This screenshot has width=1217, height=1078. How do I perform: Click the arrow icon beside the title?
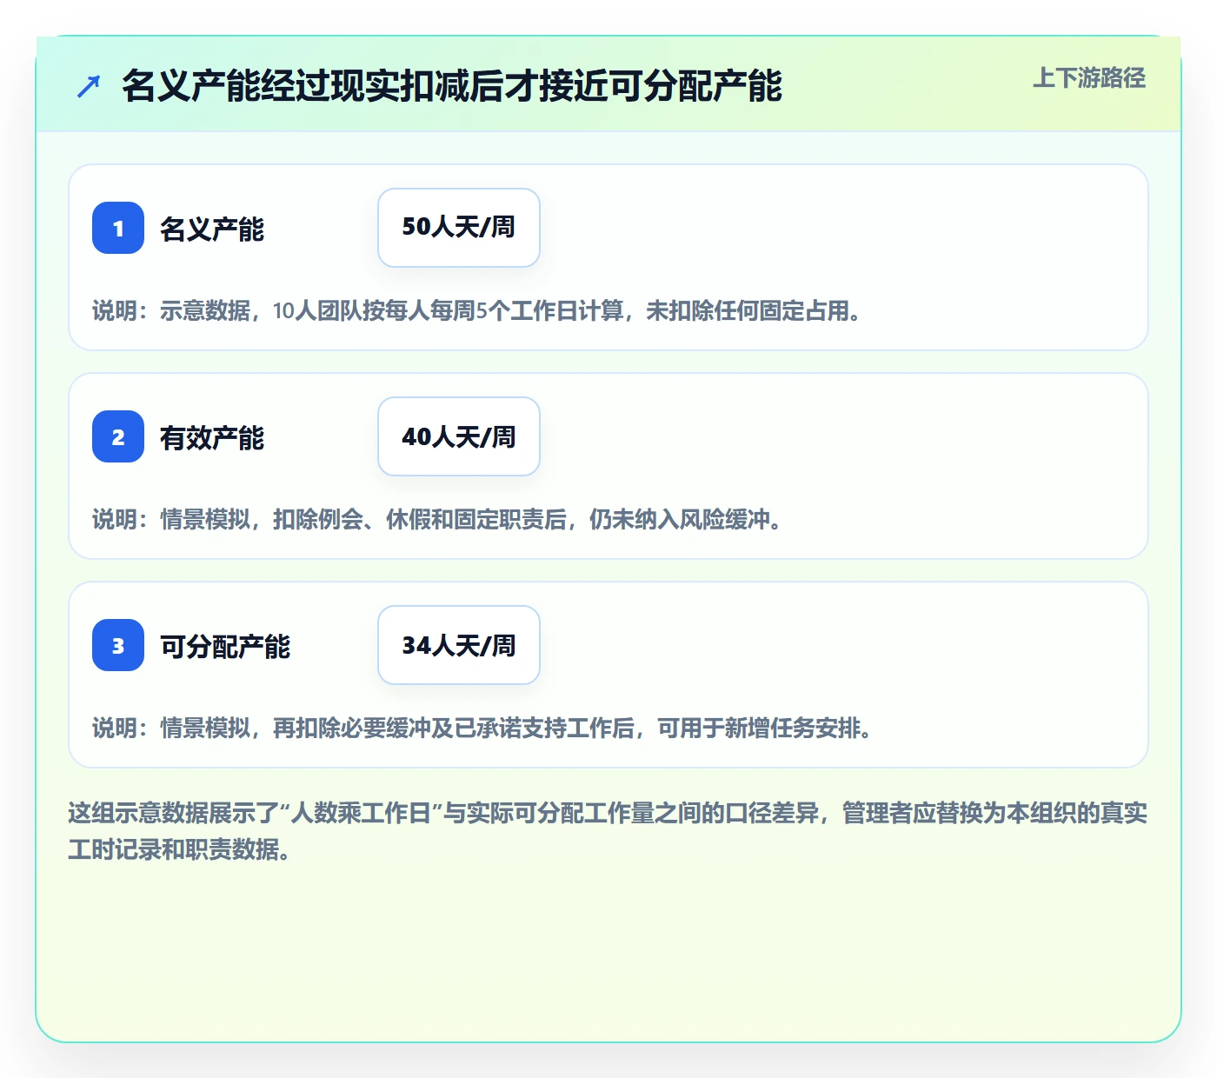click(89, 86)
